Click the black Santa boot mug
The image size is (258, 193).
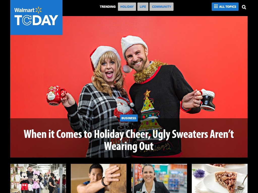207,100
